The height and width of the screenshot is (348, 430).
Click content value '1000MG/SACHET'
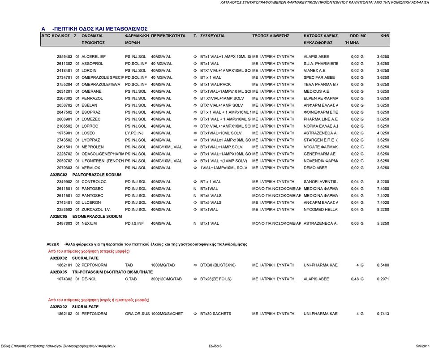click(167, 314)
